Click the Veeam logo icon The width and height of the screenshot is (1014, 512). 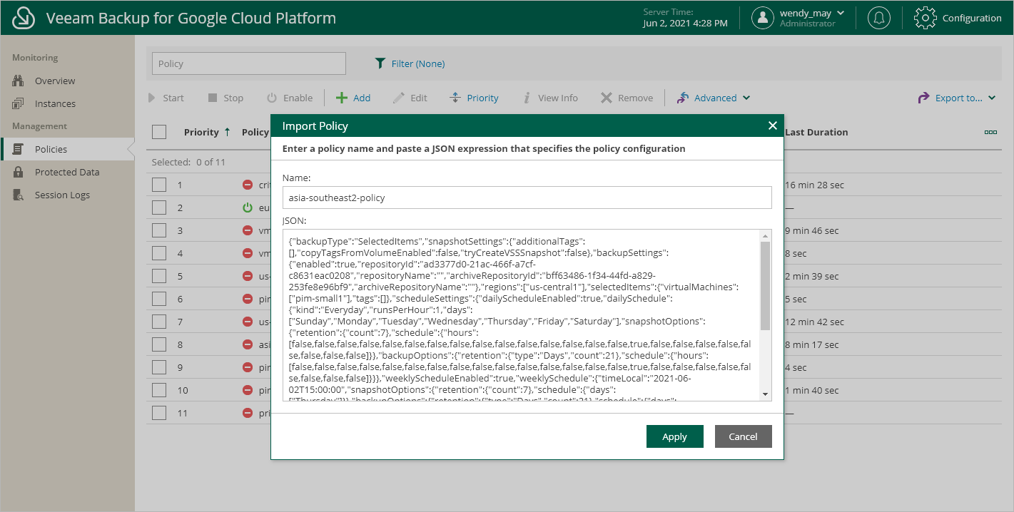pos(24,18)
